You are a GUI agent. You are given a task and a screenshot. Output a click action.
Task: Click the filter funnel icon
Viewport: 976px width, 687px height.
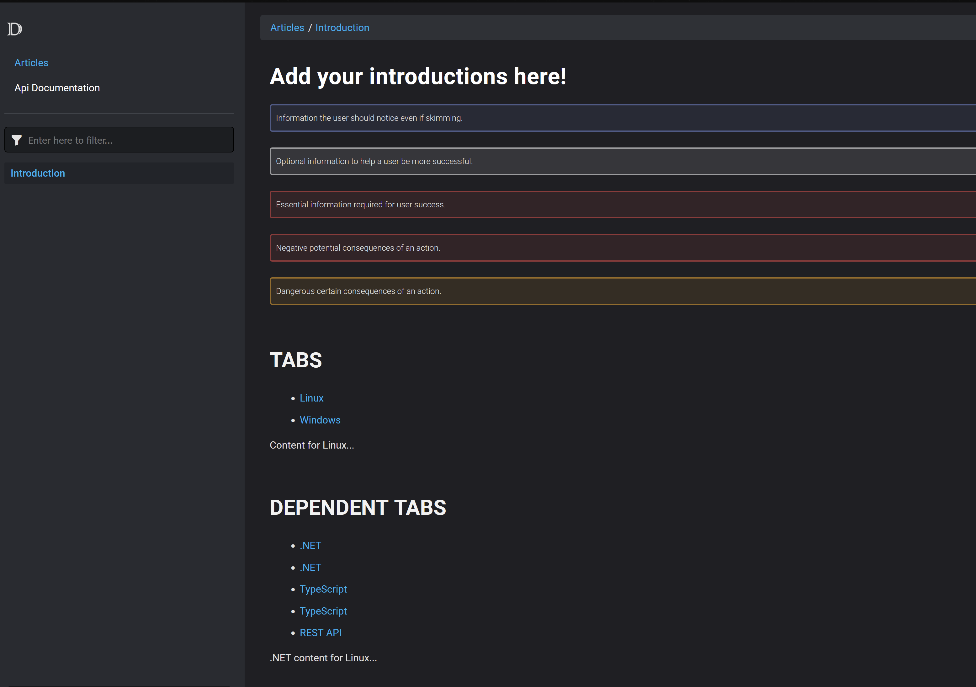(x=17, y=140)
